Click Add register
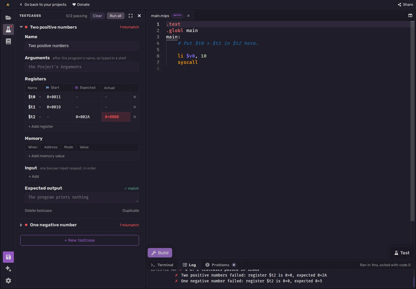Viewport: 416px width, 289px height. [41, 127]
